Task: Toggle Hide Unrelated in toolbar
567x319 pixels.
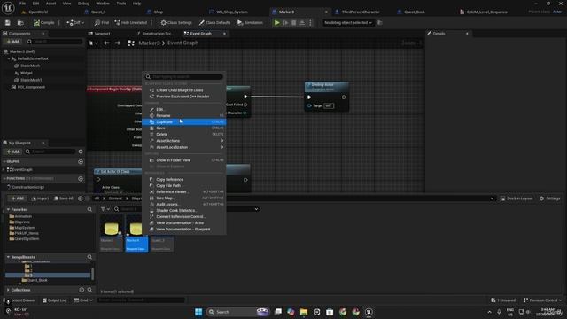Action: click(131, 22)
